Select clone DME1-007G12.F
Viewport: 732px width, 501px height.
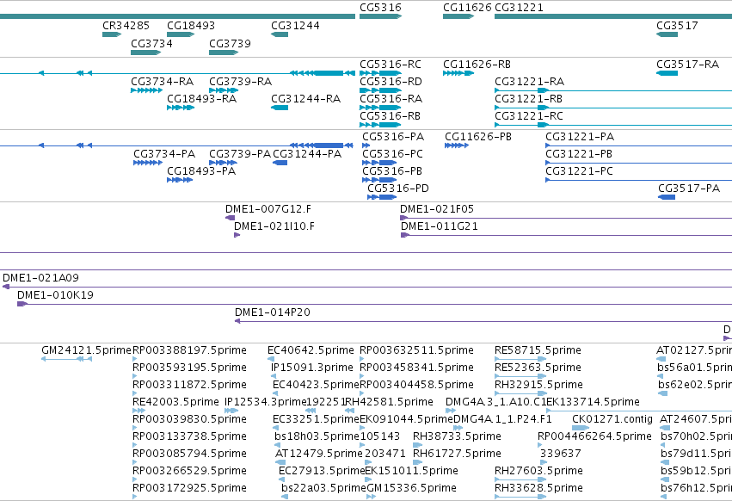coord(231,218)
